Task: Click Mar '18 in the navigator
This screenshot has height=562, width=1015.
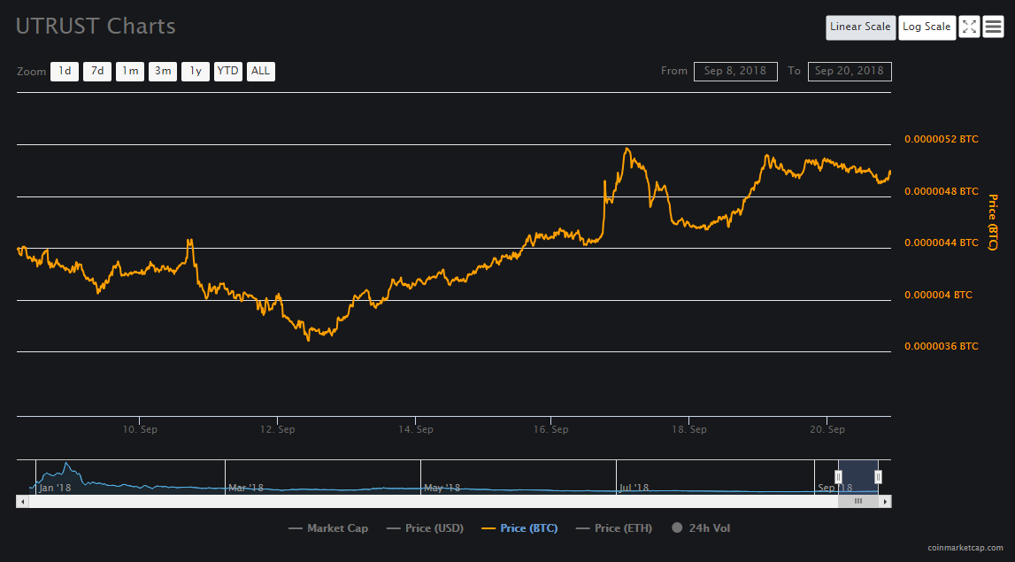Action: (246, 488)
